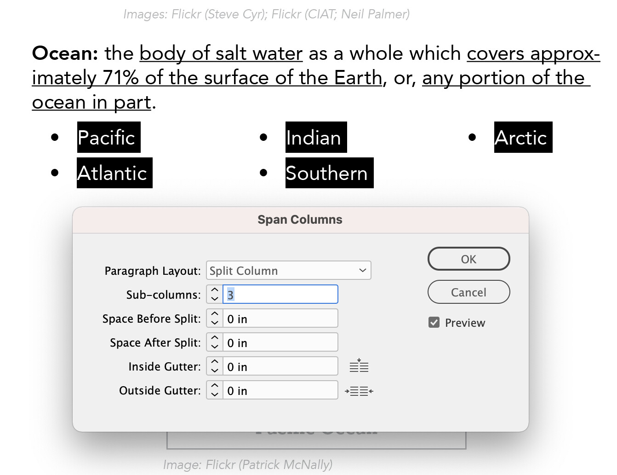Select the highlighted 'Pacific' list item
The image size is (617, 475).
click(108, 137)
